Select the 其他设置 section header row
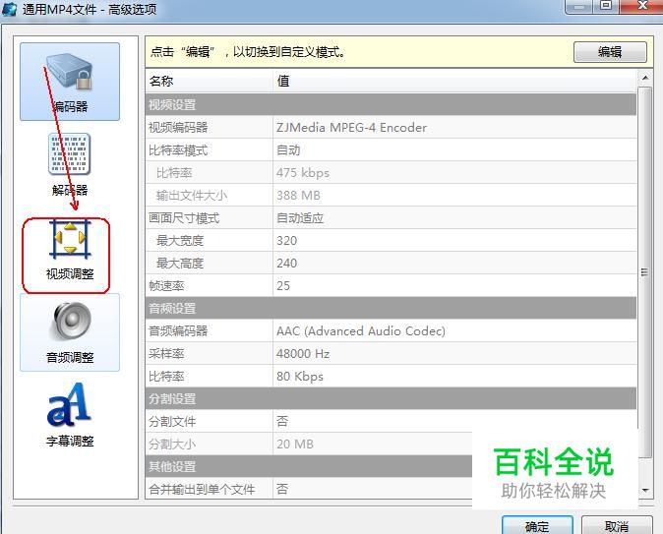Image resolution: width=663 pixels, height=534 pixels. 309,466
